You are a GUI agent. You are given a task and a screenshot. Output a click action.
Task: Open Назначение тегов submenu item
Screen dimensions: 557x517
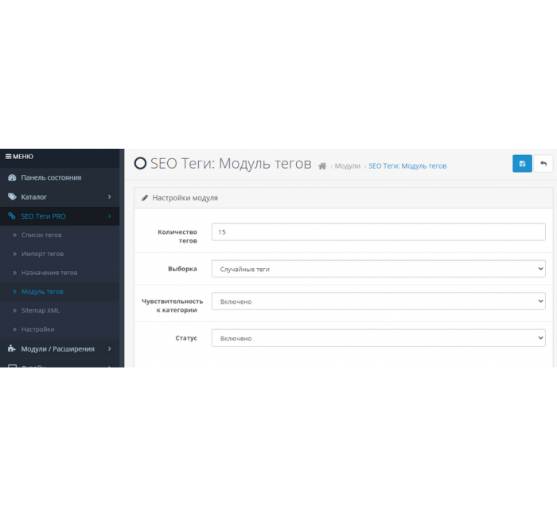click(x=60, y=273)
